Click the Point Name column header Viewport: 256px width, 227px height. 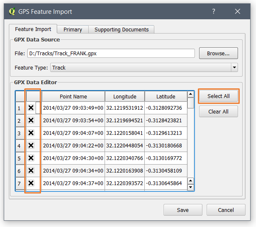(x=73, y=96)
